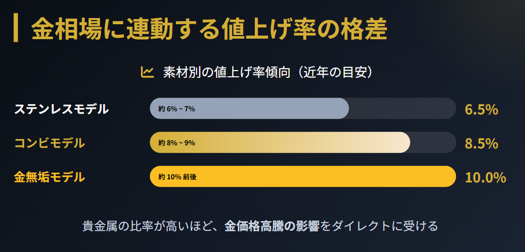The image size is (525, 252).
Task: Click the ステンレスモデル label
Action: click(x=61, y=109)
